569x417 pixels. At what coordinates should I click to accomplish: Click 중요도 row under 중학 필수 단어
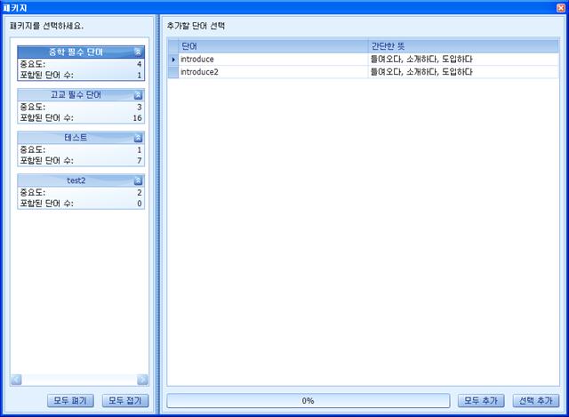pyautogui.click(x=81, y=64)
